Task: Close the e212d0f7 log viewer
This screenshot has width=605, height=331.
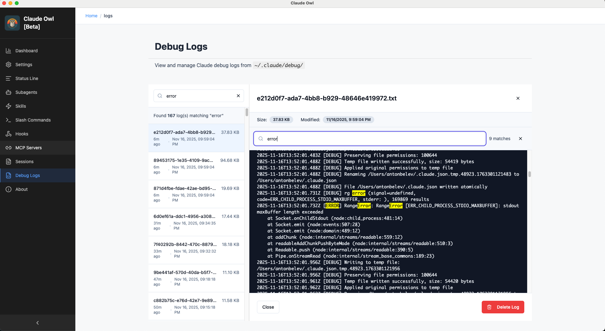Action: click(x=518, y=98)
